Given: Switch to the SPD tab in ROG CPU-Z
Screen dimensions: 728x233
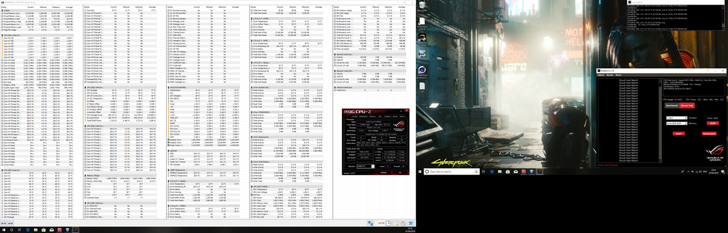Looking at the screenshot, I should pyautogui.click(x=380, y=116).
